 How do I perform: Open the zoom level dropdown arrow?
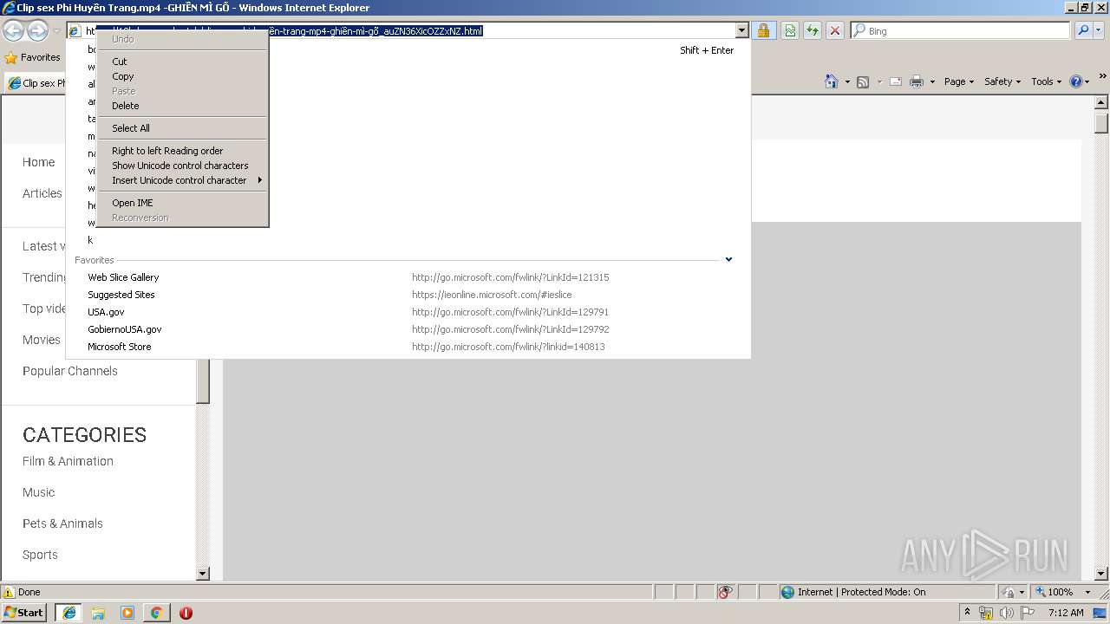[1087, 592]
